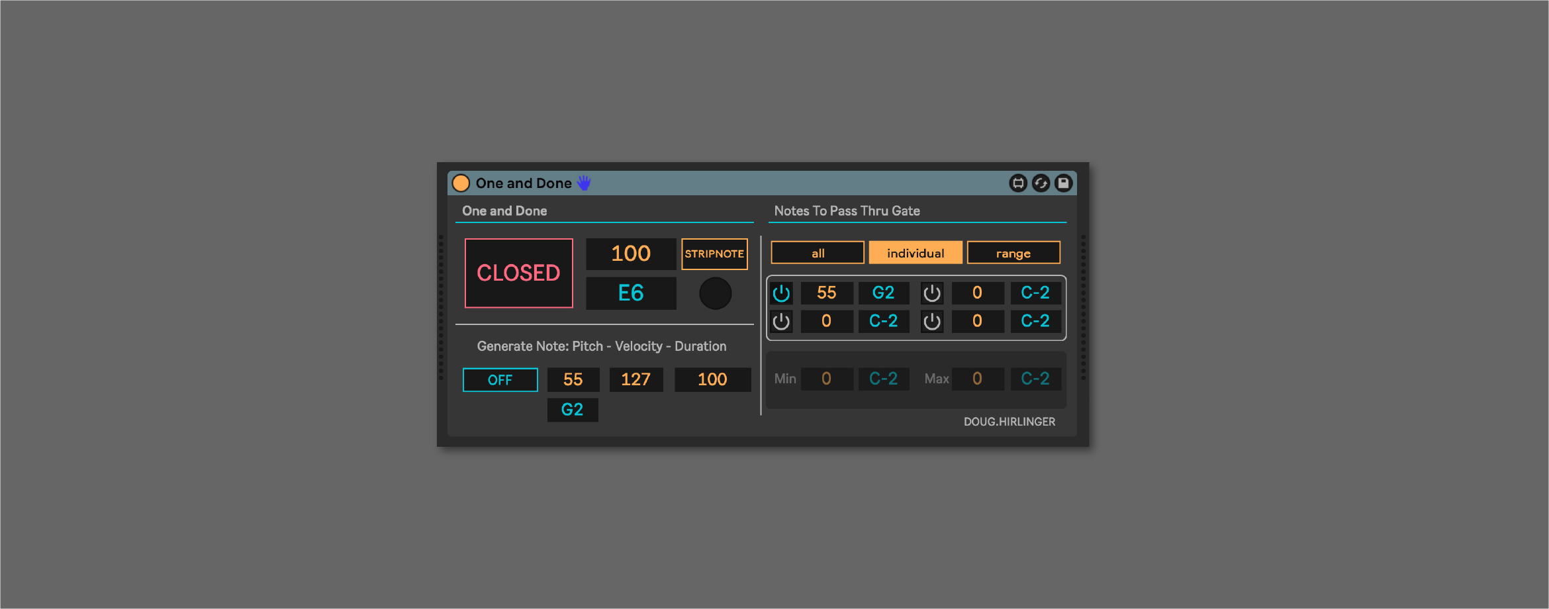Image resolution: width=1549 pixels, height=609 pixels.
Task: Select the 'individual' notes mode tab
Action: pos(915,253)
